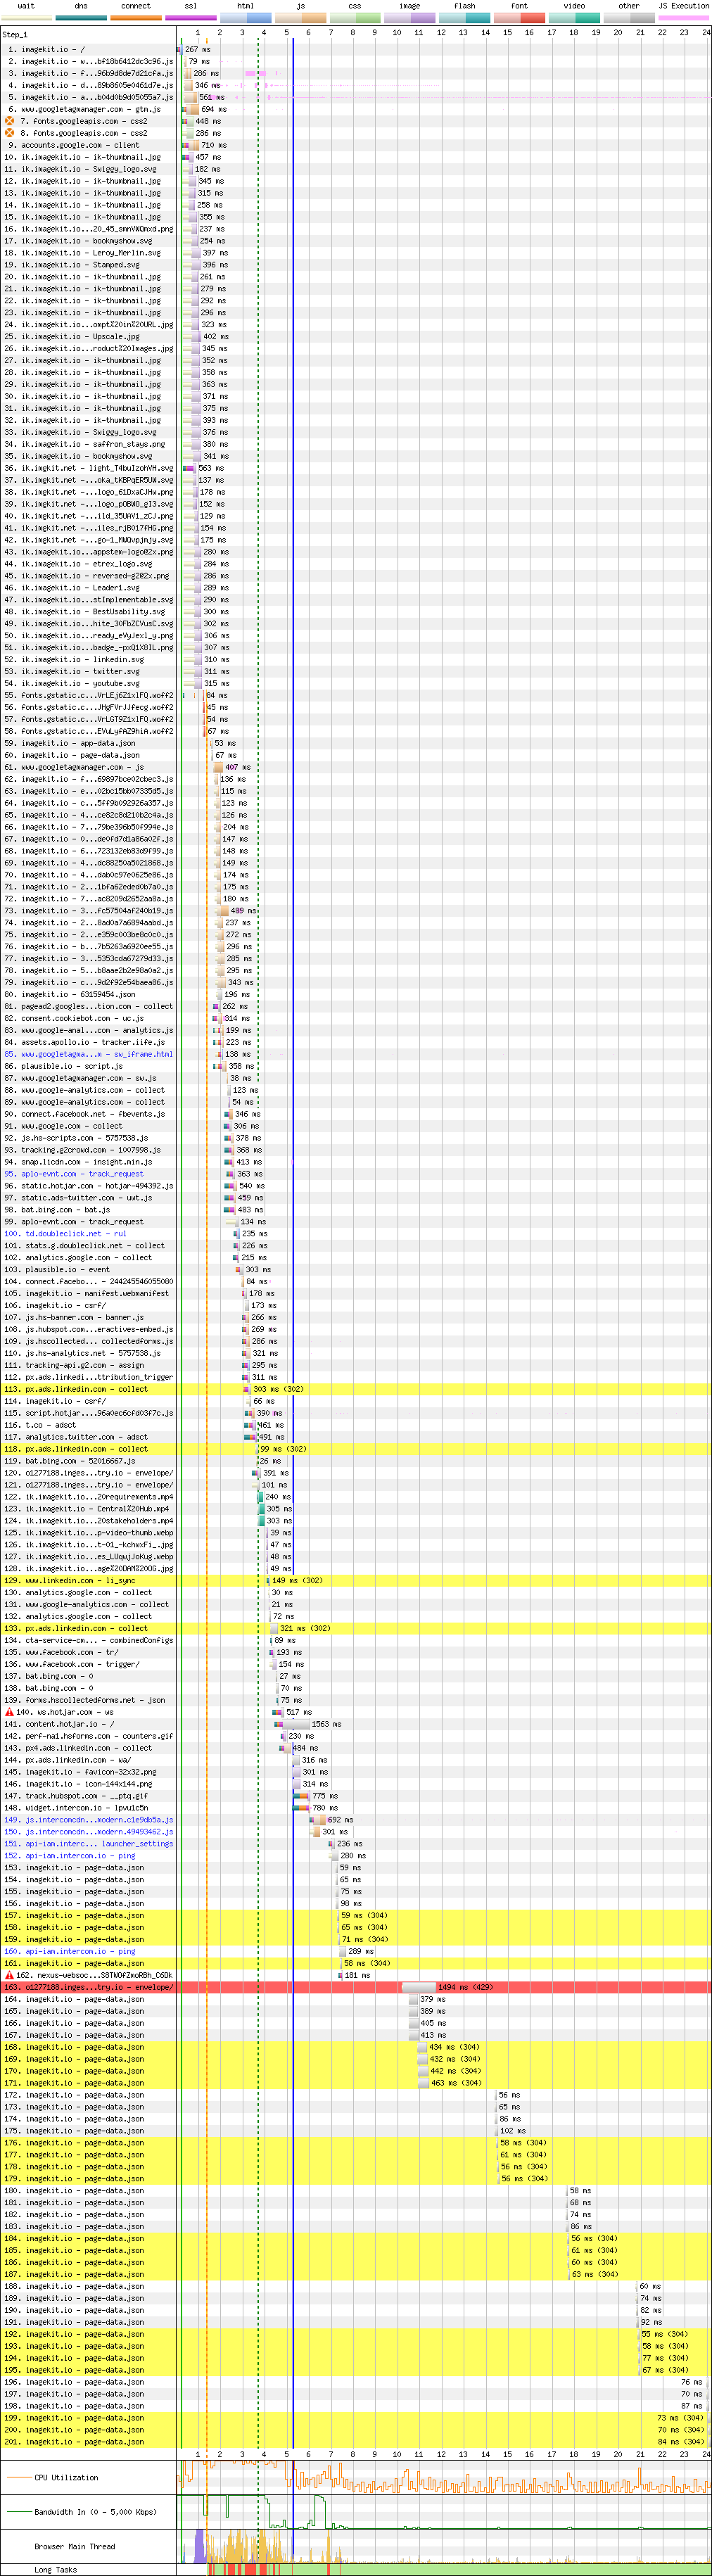Click the 'JS Execution' pink legend swatch
The height and width of the screenshot is (2576, 712).
tap(683, 18)
